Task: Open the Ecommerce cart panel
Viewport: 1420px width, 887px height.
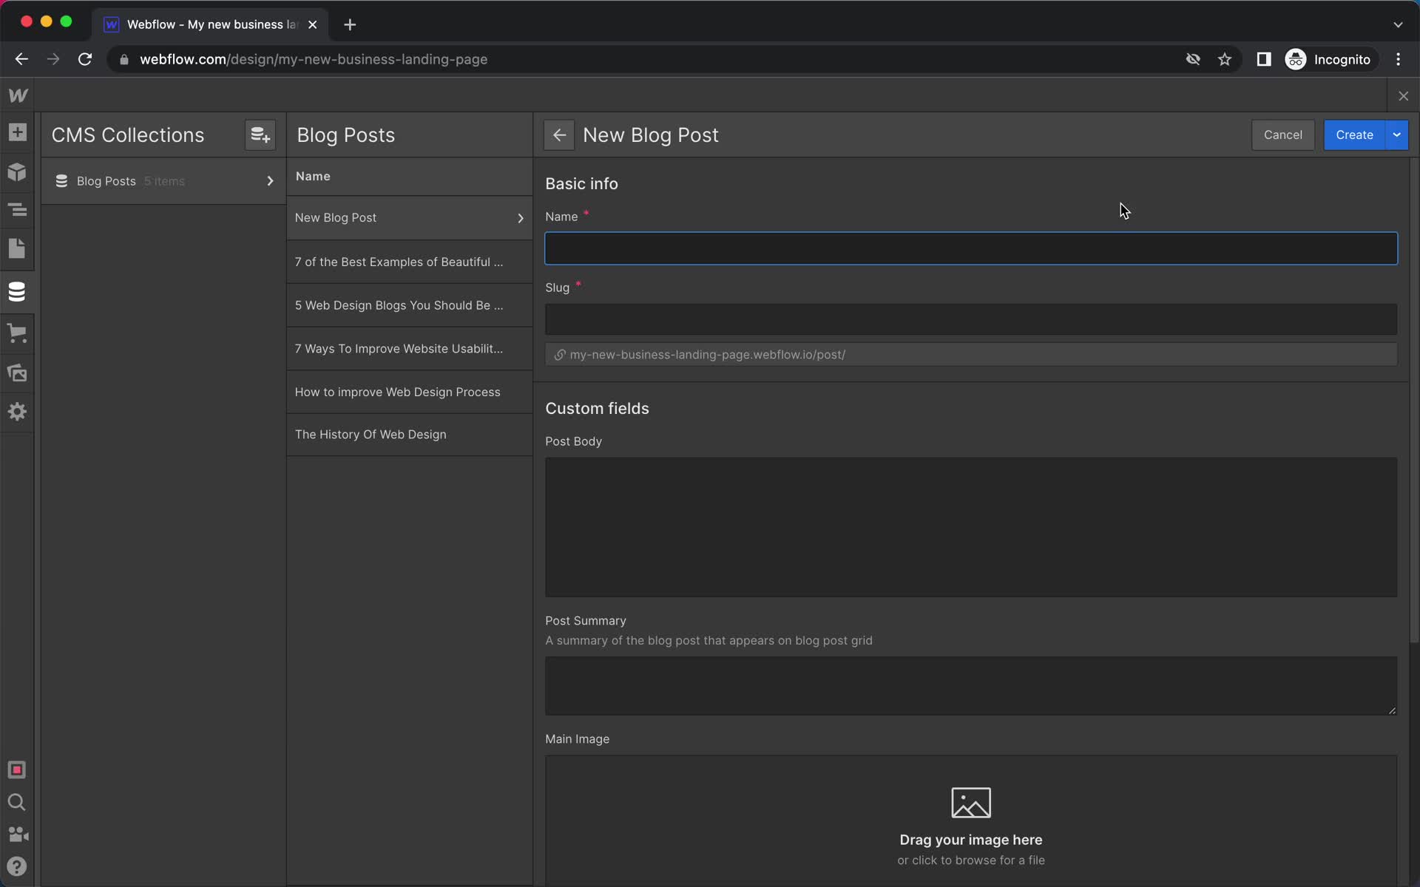Action: pos(17,333)
